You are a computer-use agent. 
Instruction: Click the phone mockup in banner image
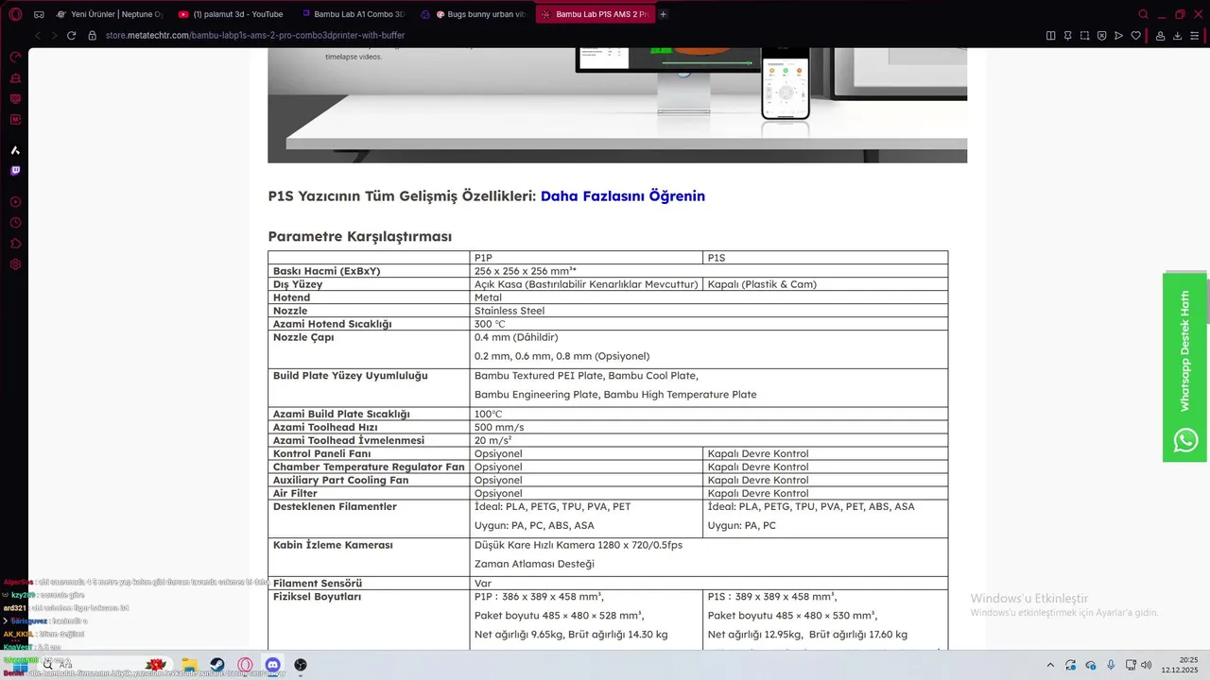point(786,85)
